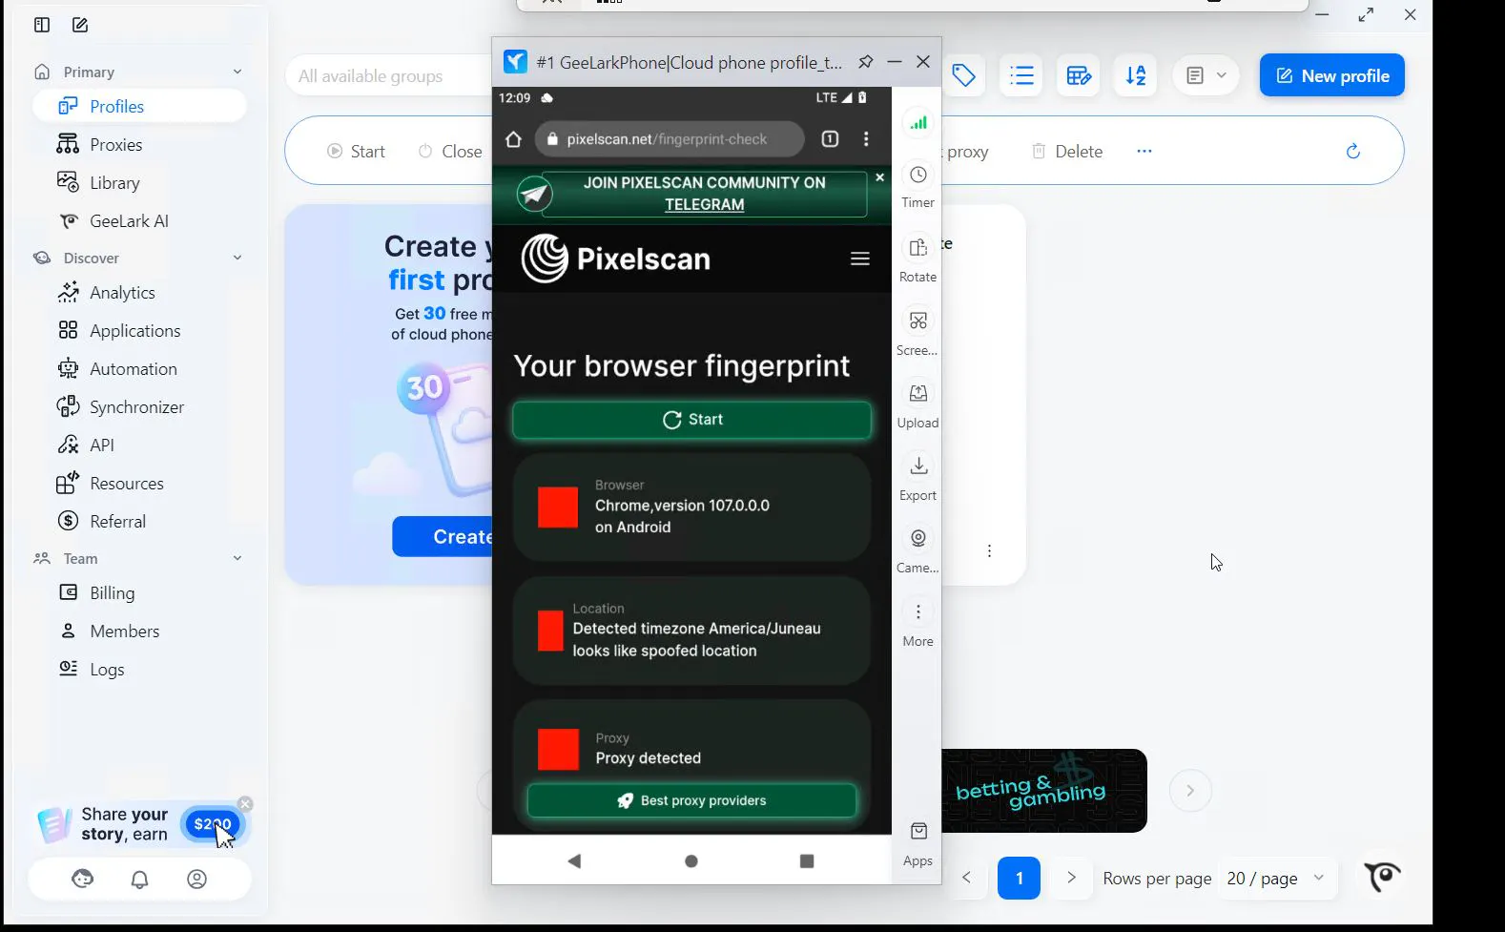Rotate the cloud phone screen
1505x932 pixels.
pyautogui.click(x=918, y=259)
